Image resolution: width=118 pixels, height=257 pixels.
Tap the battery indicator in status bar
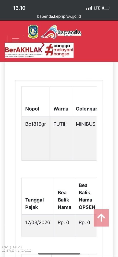[x=106, y=8]
